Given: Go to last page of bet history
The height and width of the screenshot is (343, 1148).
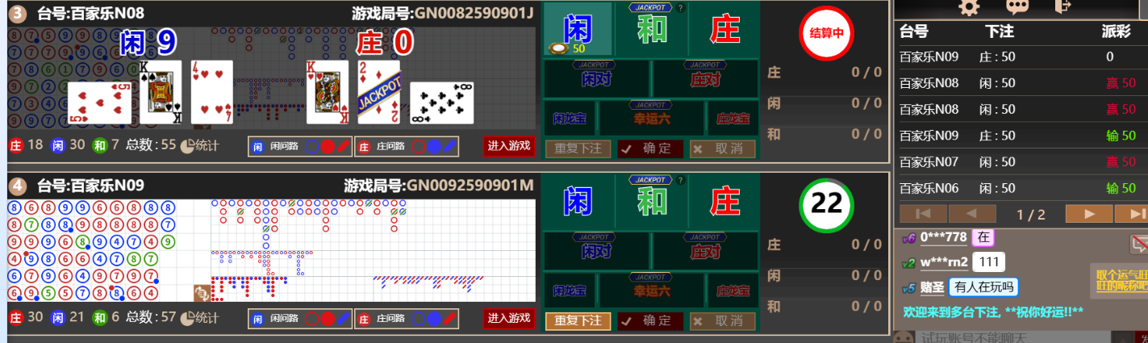Looking at the screenshot, I should (x=1133, y=214).
